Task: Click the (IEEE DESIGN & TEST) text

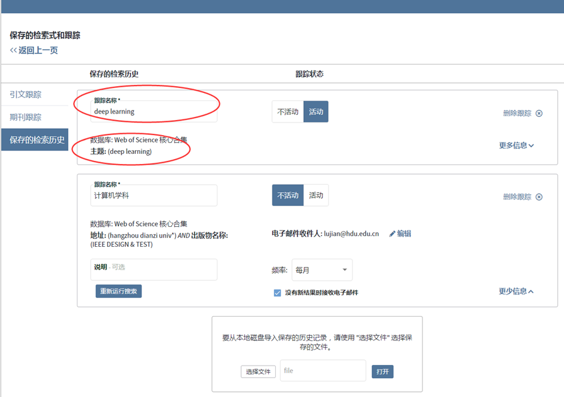Action: (x=121, y=244)
